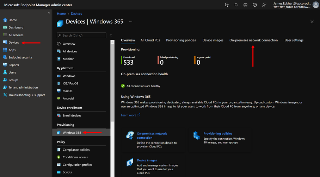Screen dimensions: 320x177
Task: Click the Failed provisioning count
Action: pos(162,63)
